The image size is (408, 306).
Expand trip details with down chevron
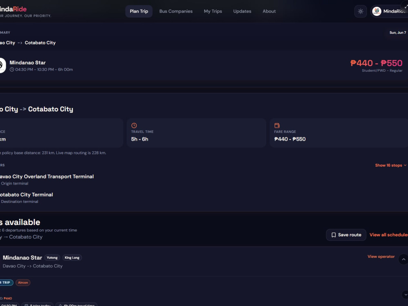[x=405, y=295]
